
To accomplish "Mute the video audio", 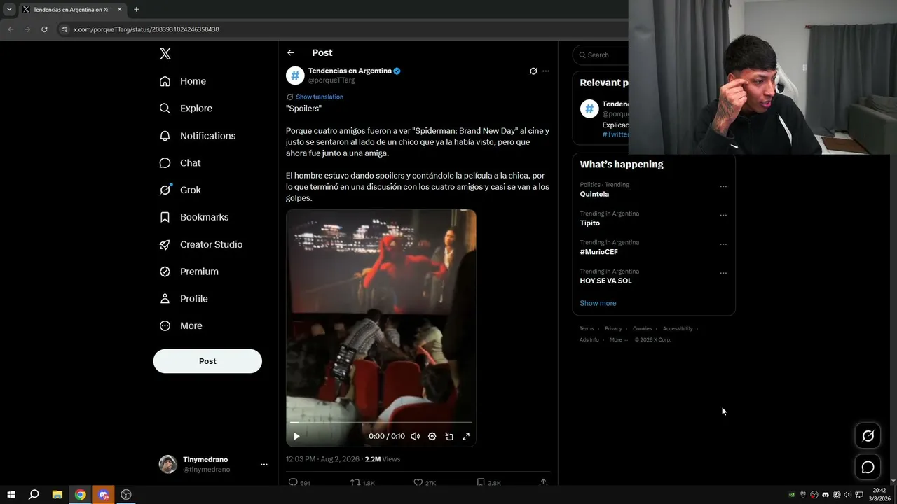I will 415,436.
